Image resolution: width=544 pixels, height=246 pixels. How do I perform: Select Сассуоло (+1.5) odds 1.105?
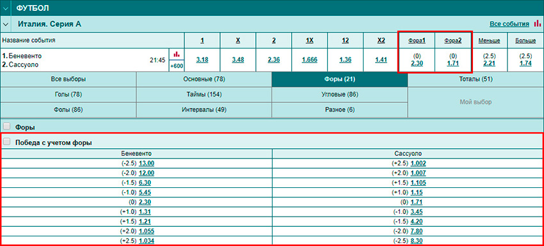(418, 183)
